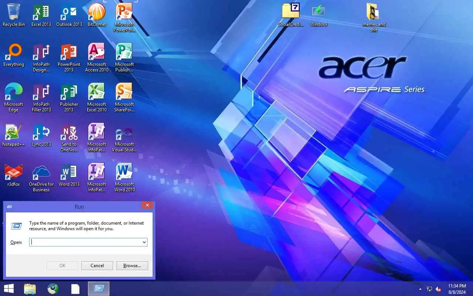Screen dimensions: 473x296
Task: Click the Cancel button in Run dialog
Action: click(x=97, y=266)
